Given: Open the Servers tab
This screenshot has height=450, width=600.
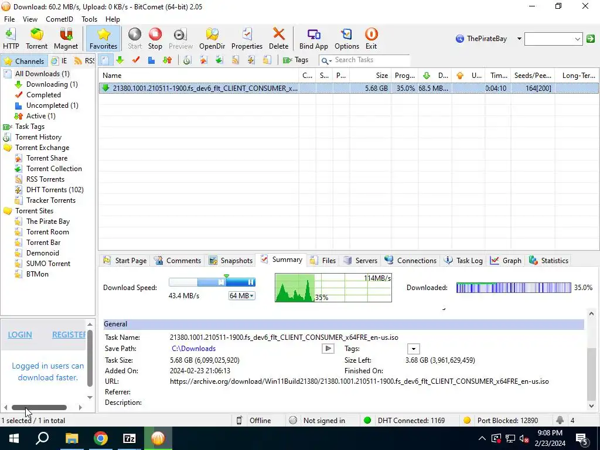Looking at the screenshot, I should pyautogui.click(x=360, y=261).
